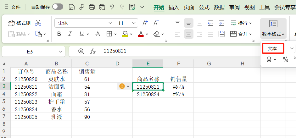Click the 合并 merge cells button
296x138 pixels.
[x=241, y=34]
